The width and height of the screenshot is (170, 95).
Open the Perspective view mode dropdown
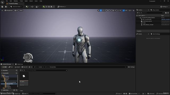click(x=8, y=11)
